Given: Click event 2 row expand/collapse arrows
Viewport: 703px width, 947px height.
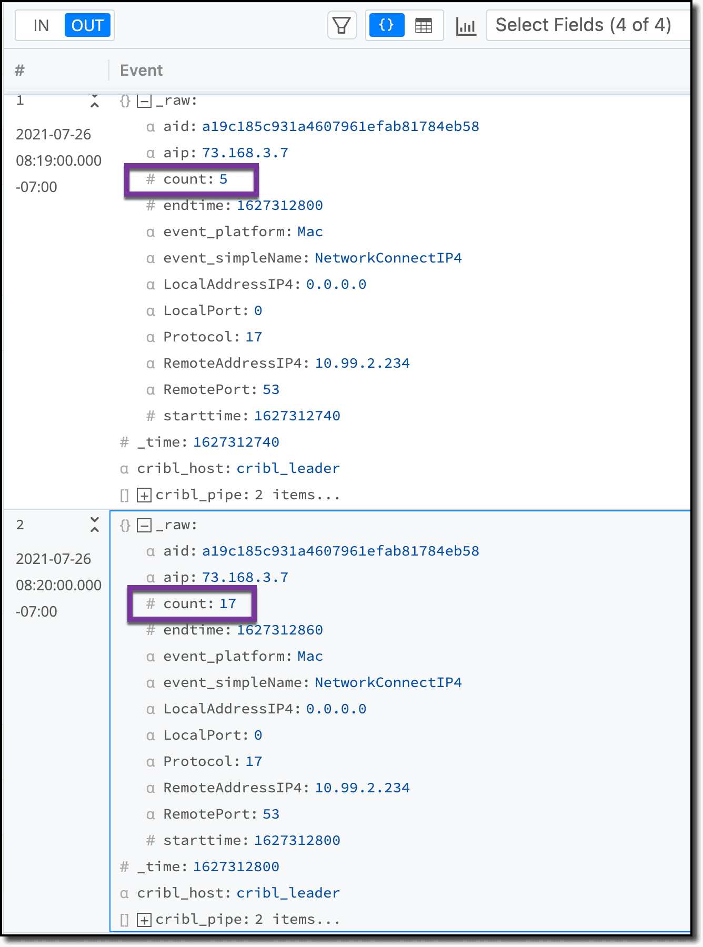Looking at the screenshot, I should click(95, 525).
